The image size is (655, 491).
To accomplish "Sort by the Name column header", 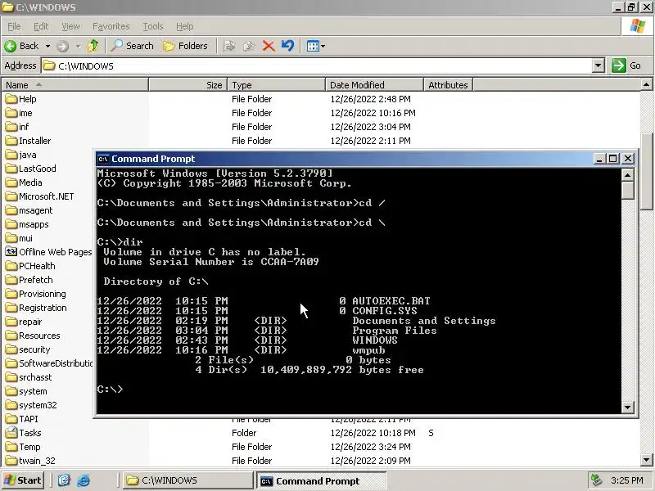I will (x=75, y=85).
